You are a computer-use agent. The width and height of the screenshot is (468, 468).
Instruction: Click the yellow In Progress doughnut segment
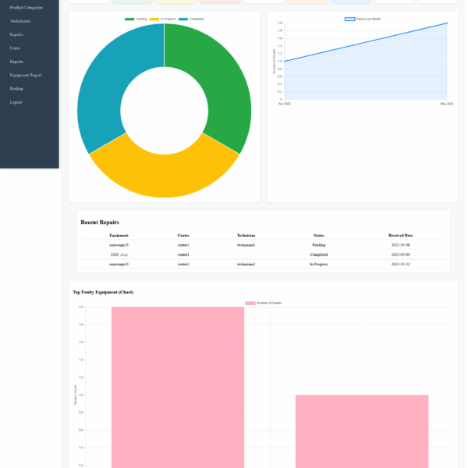pyautogui.click(x=164, y=176)
